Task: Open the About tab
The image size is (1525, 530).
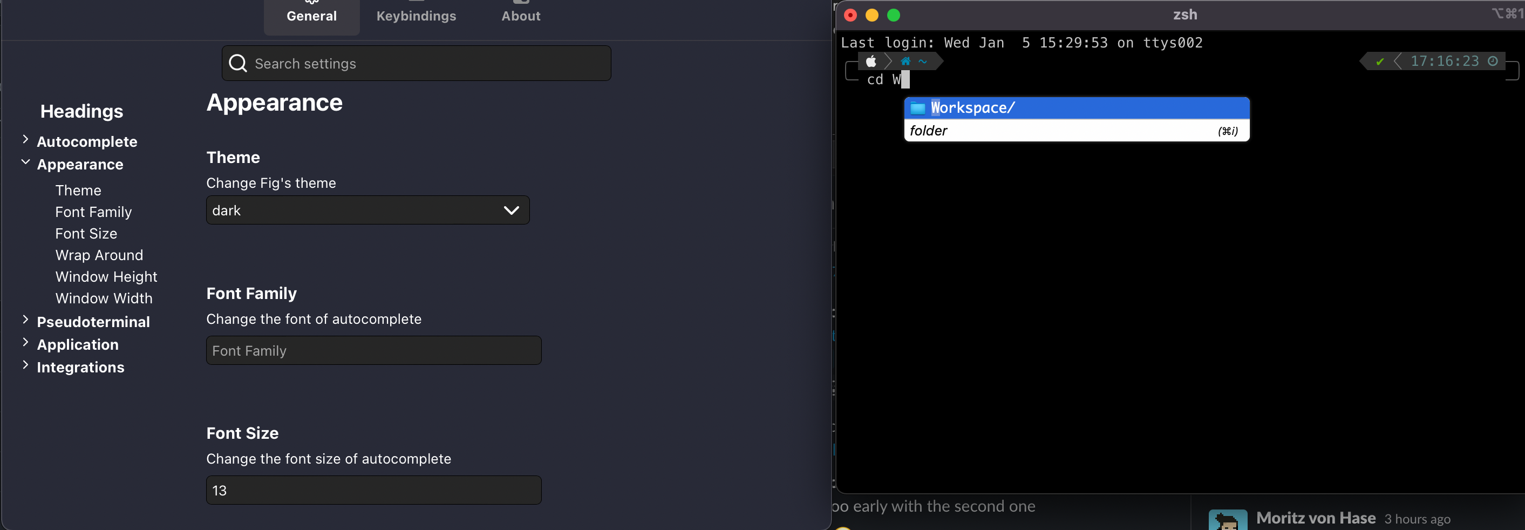Action: [520, 17]
